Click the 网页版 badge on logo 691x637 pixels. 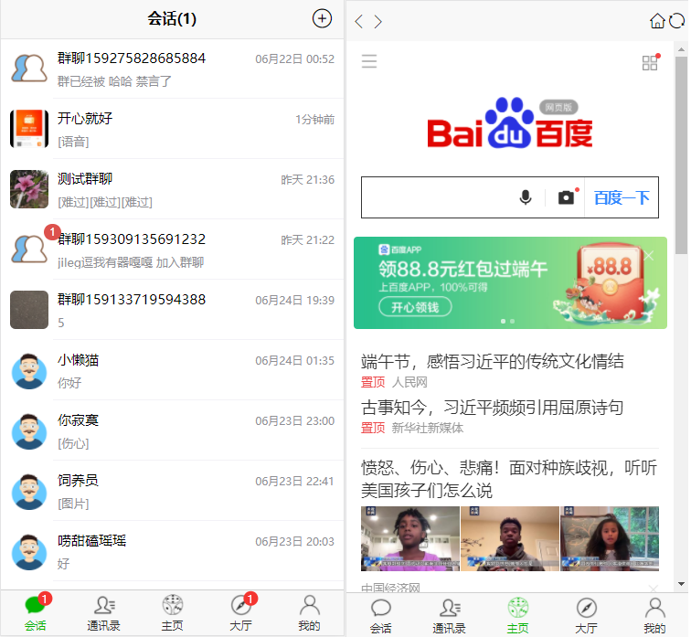point(559,108)
